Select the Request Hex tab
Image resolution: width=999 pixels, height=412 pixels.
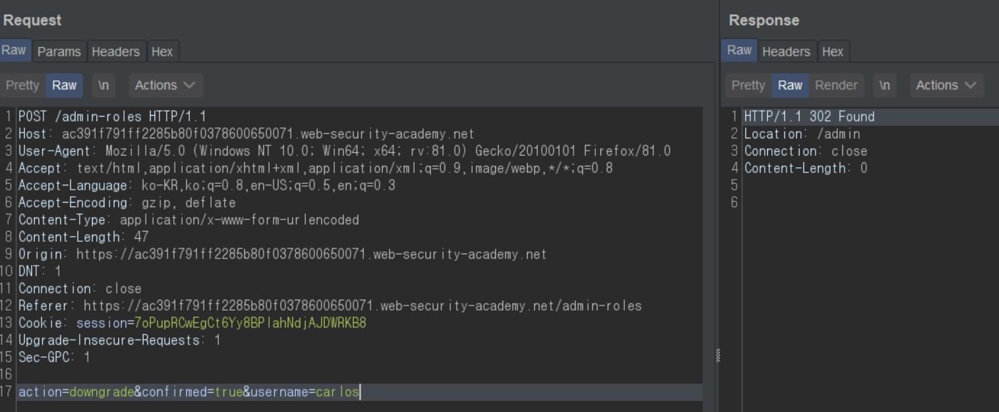tap(162, 51)
